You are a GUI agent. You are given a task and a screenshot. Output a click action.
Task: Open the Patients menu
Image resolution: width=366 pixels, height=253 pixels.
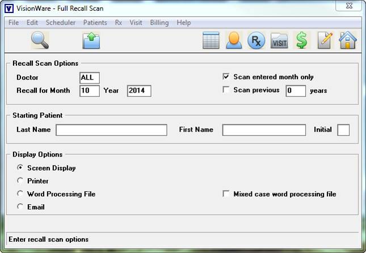pyautogui.click(x=95, y=23)
